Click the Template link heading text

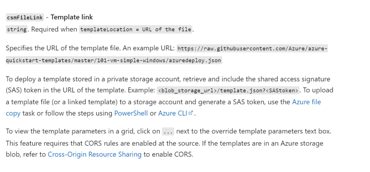click(72, 17)
